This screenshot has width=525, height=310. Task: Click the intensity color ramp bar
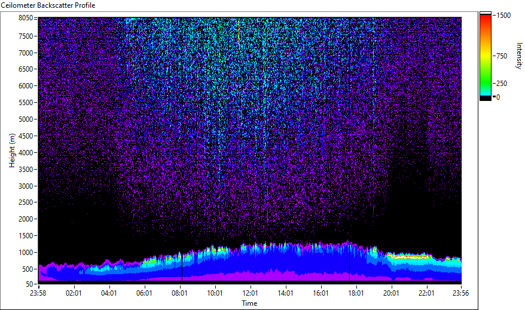[486, 56]
